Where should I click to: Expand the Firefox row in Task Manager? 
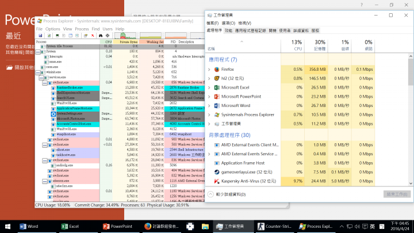point(209,70)
